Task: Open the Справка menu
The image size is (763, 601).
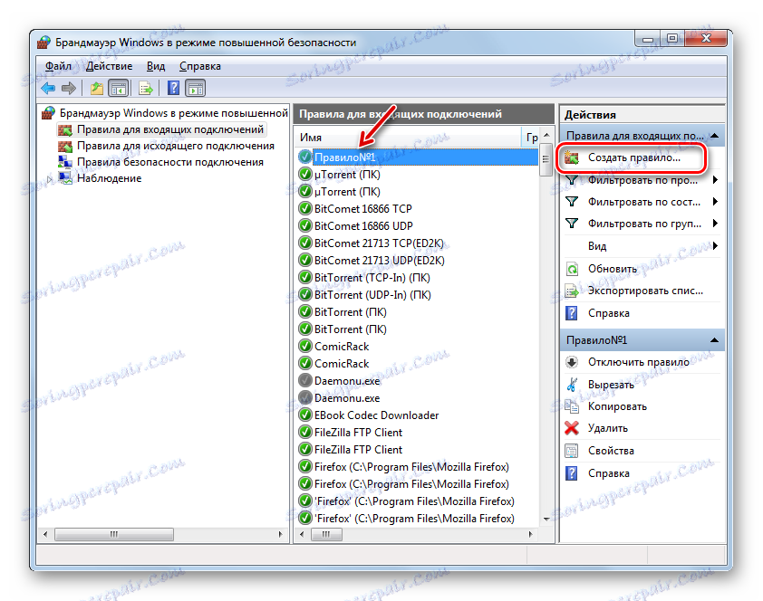Action: (x=200, y=66)
